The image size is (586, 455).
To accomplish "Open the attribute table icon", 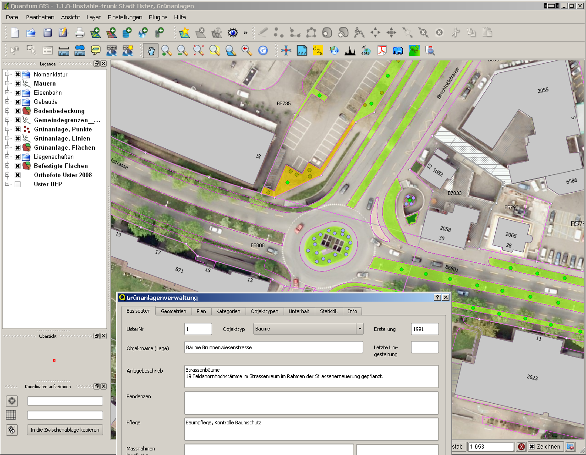I will (x=48, y=50).
